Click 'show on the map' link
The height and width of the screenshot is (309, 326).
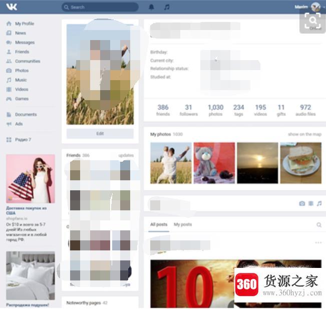304,134
